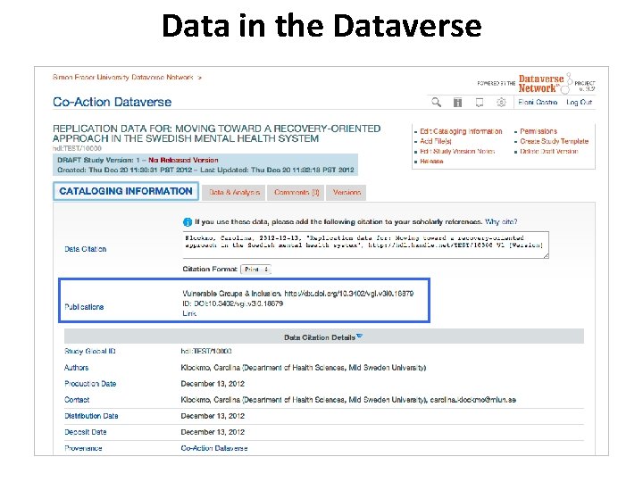Click the Deposit Date label
Screen dimensions: 643x482
(x=86, y=432)
